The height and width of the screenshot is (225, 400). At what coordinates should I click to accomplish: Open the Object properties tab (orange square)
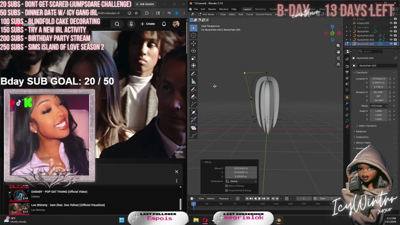tap(347, 97)
